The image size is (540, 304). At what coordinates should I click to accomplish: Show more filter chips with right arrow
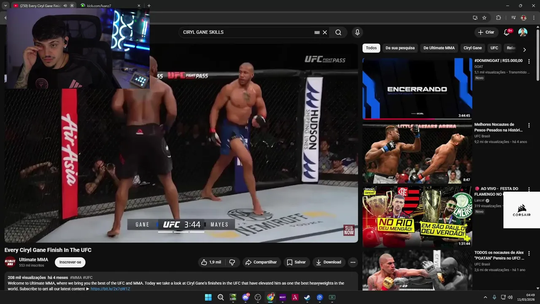click(524, 49)
